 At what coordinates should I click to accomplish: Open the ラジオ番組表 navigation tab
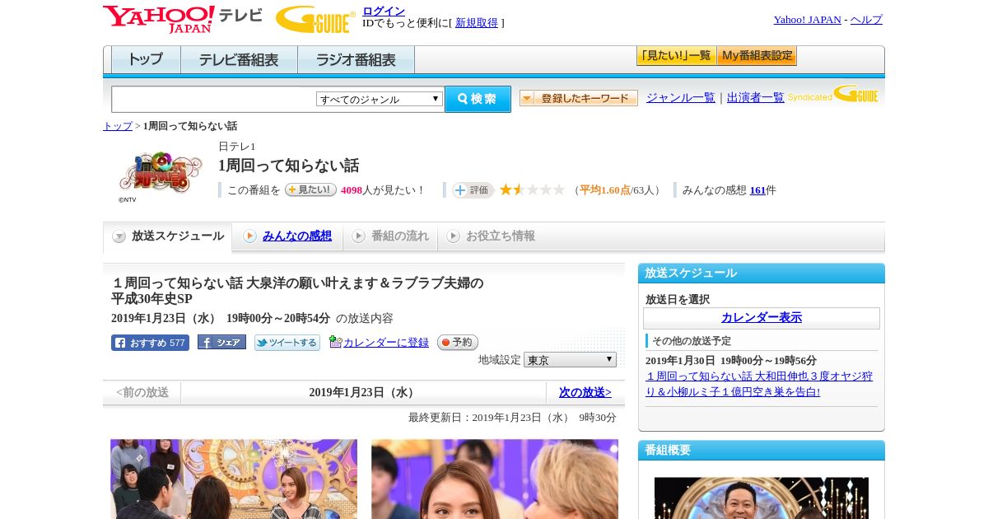[x=356, y=59]
